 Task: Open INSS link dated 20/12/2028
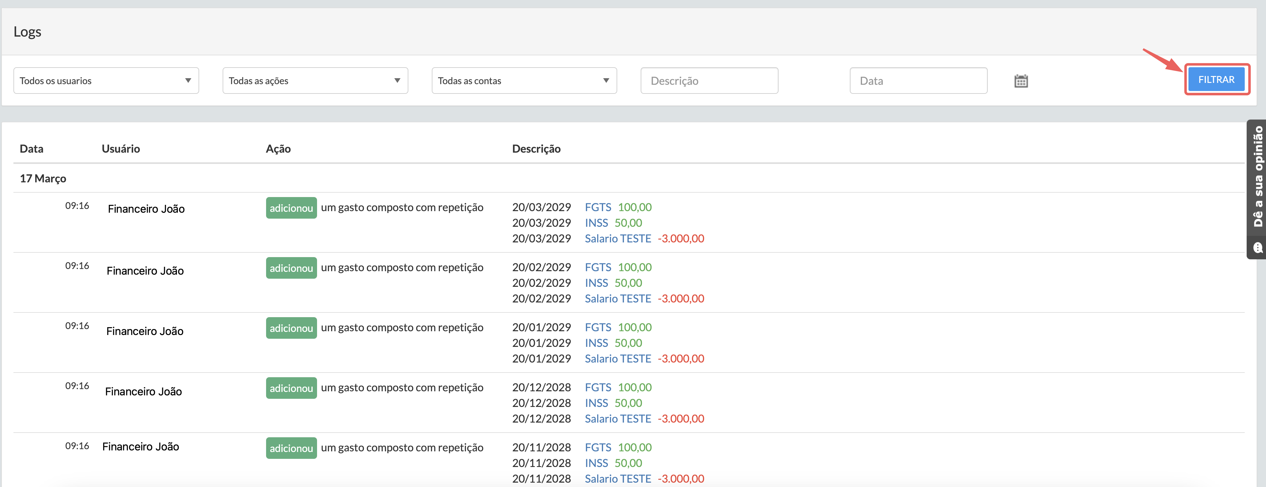click(x=596, y=403)
